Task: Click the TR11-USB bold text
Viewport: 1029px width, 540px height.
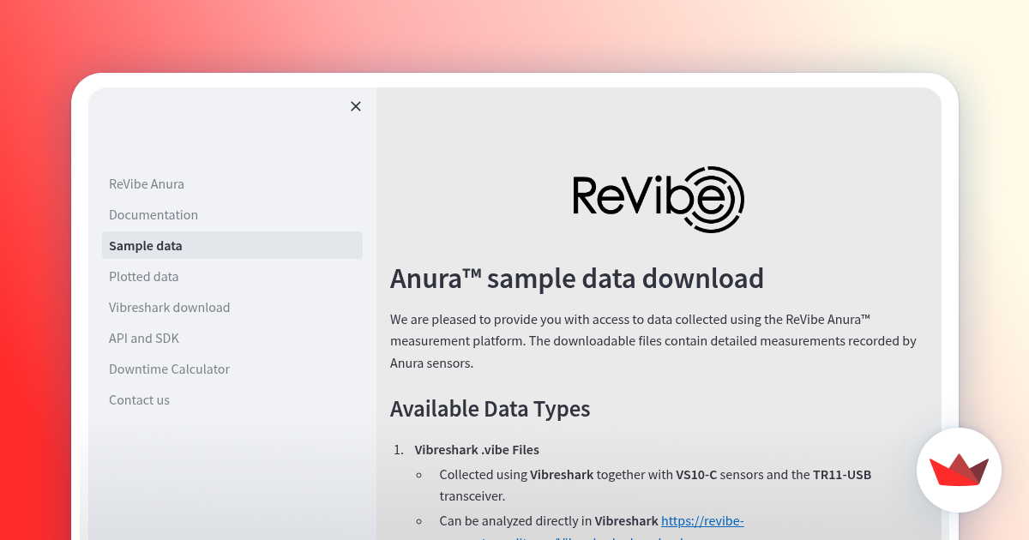Action: click(842, 475)
